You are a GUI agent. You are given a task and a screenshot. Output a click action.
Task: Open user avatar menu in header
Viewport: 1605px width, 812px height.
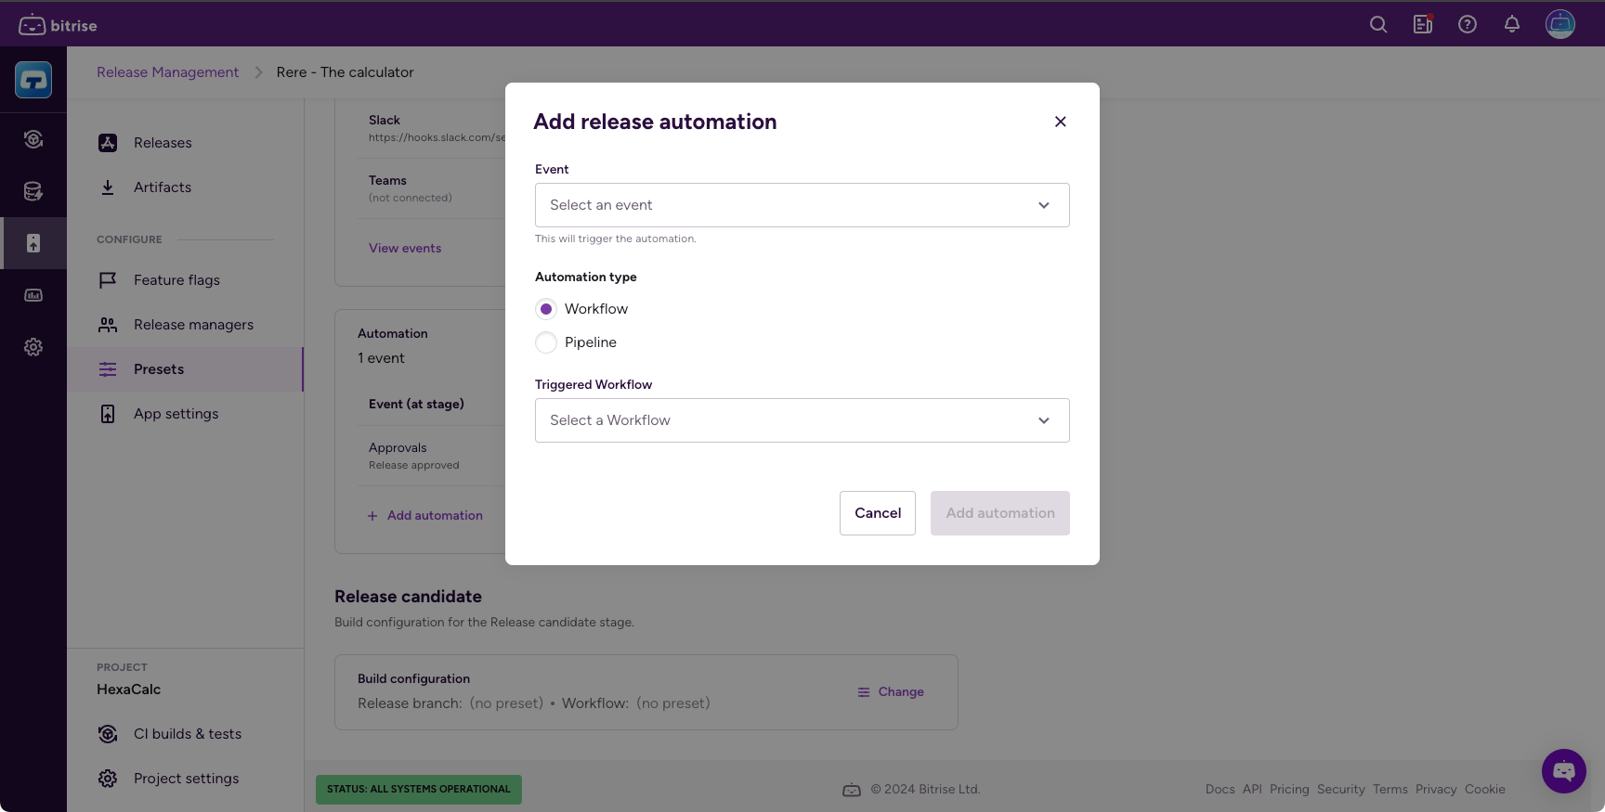[1560, 24]
